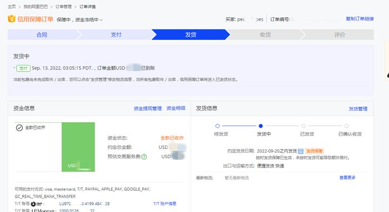This screenshot has width=389, height=212.
Task: Click the green 支付 tag
Action: point(23,68)
